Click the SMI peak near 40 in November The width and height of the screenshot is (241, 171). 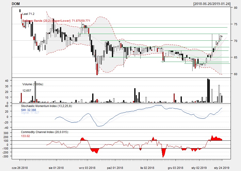point(159,105)
